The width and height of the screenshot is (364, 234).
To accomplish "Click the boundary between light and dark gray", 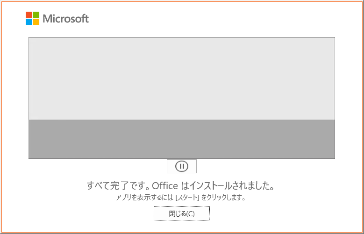I will (182, 120).
